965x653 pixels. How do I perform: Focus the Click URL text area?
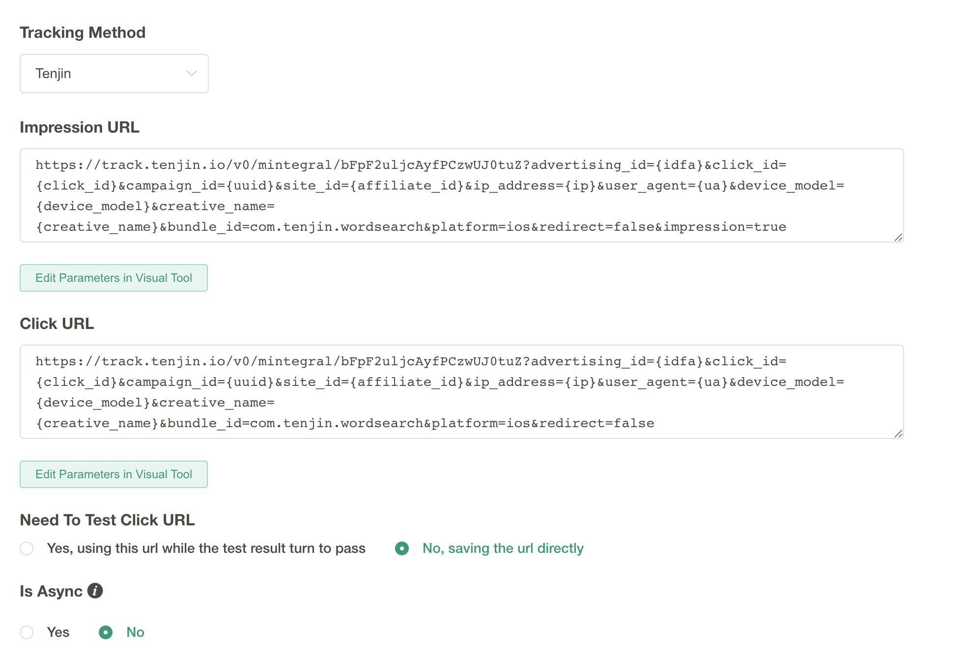[x=461, y=392]
